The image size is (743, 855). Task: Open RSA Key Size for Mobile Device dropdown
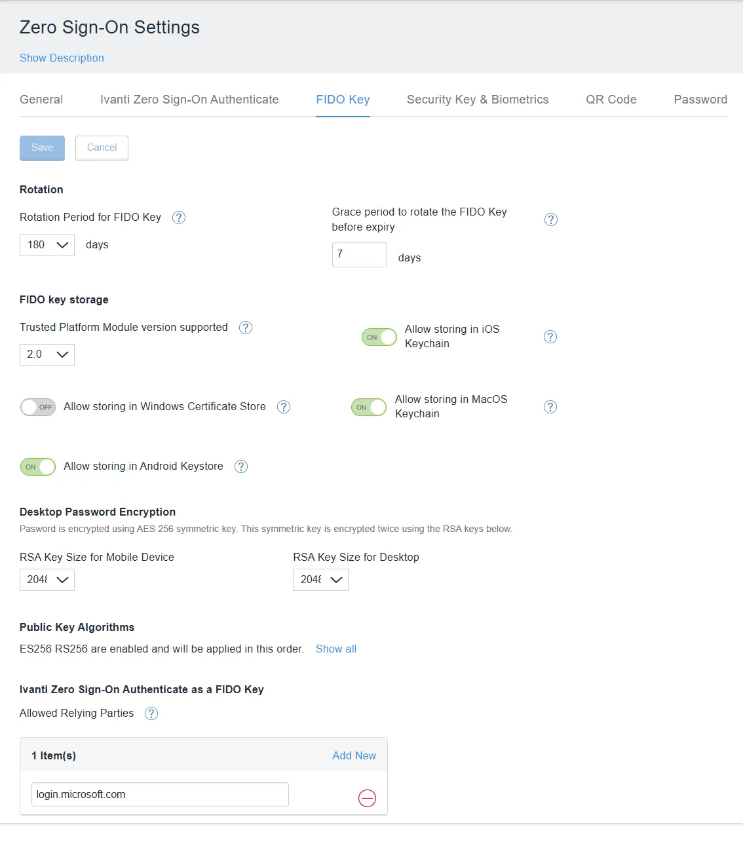click(47, 580)
